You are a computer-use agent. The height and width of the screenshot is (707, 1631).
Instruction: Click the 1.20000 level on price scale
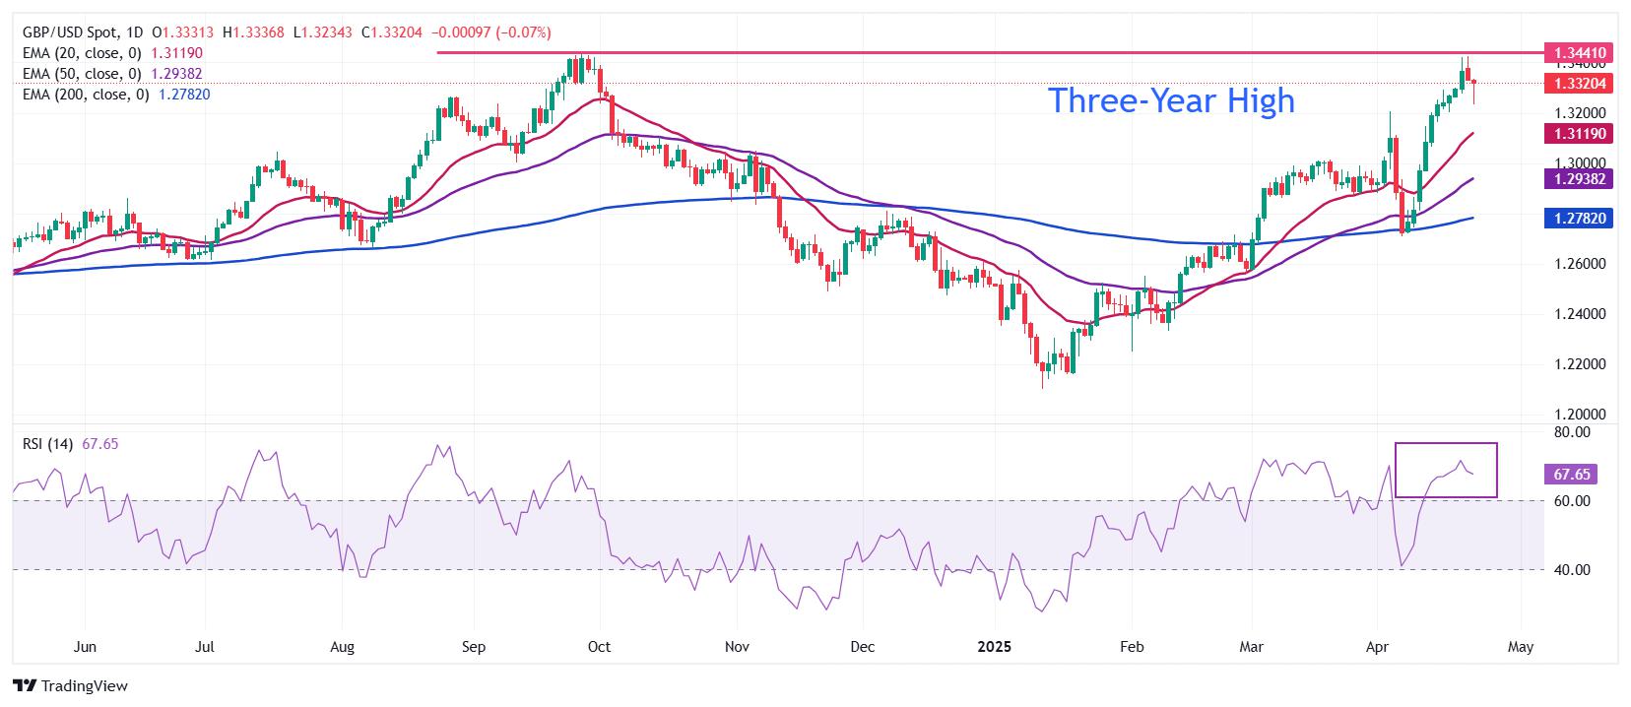[x=1580, y=415]
